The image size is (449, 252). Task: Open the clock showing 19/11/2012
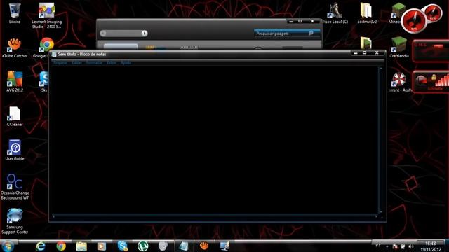coord(430,246)
